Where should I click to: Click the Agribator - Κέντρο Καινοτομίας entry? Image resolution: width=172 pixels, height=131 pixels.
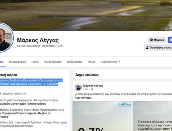tap(33, 124)
